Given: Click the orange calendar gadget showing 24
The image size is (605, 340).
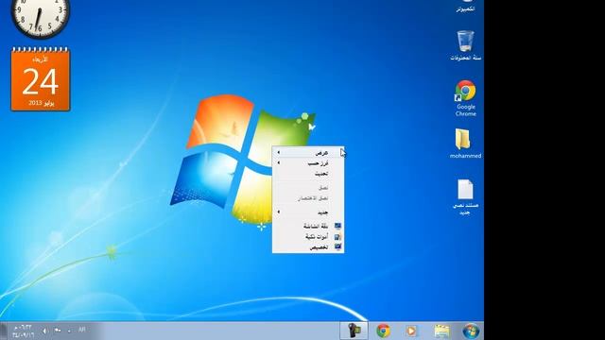Looking at the screenshot, I should (40, 79).
